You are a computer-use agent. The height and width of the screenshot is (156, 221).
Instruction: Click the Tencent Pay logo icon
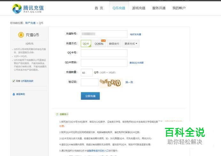tap(17, 9)
